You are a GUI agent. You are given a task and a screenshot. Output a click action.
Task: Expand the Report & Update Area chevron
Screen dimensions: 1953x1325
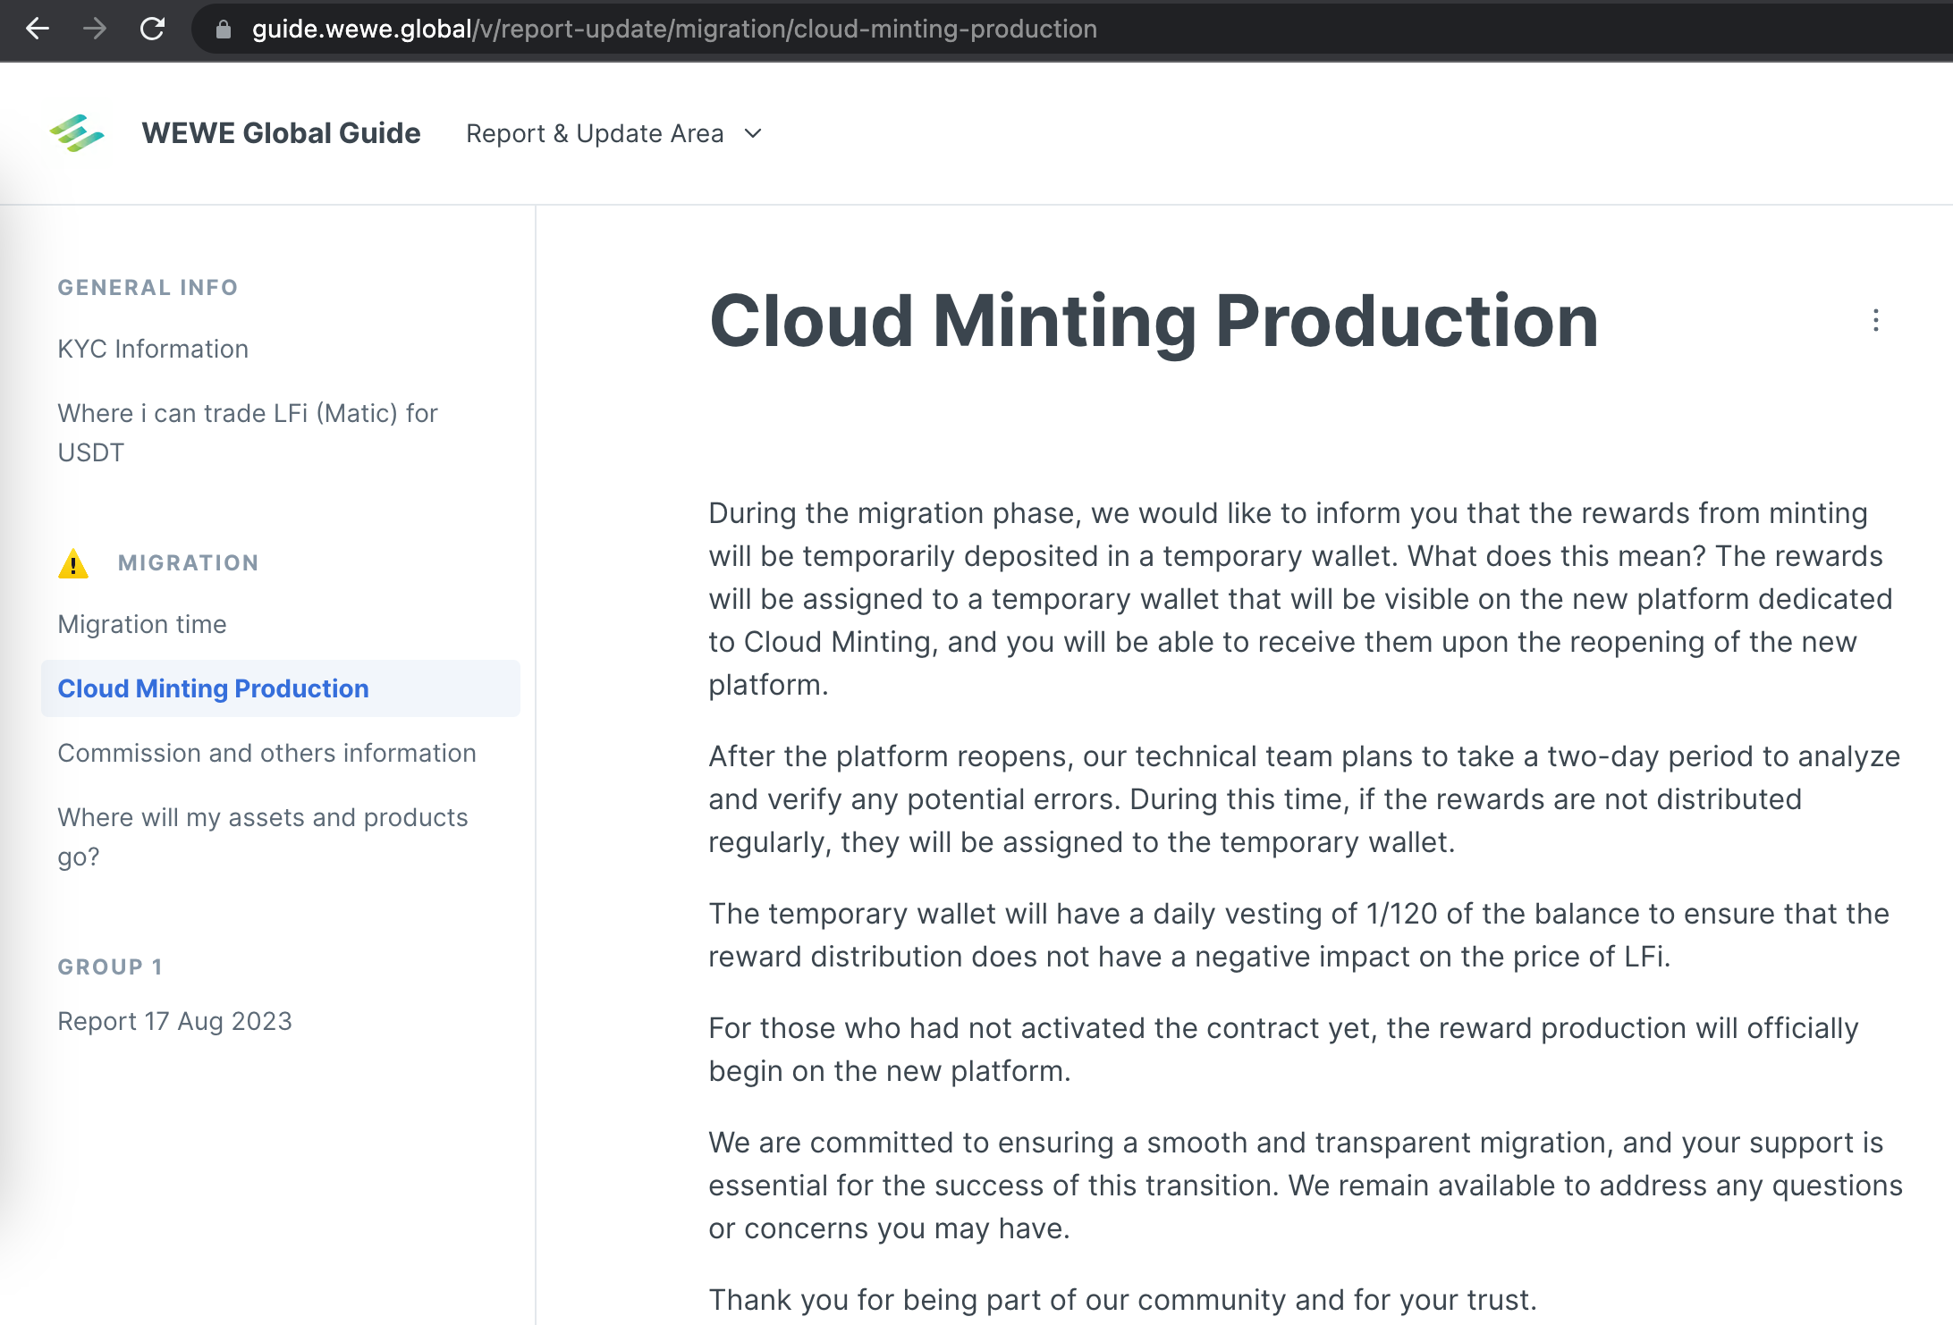(754, 133)
